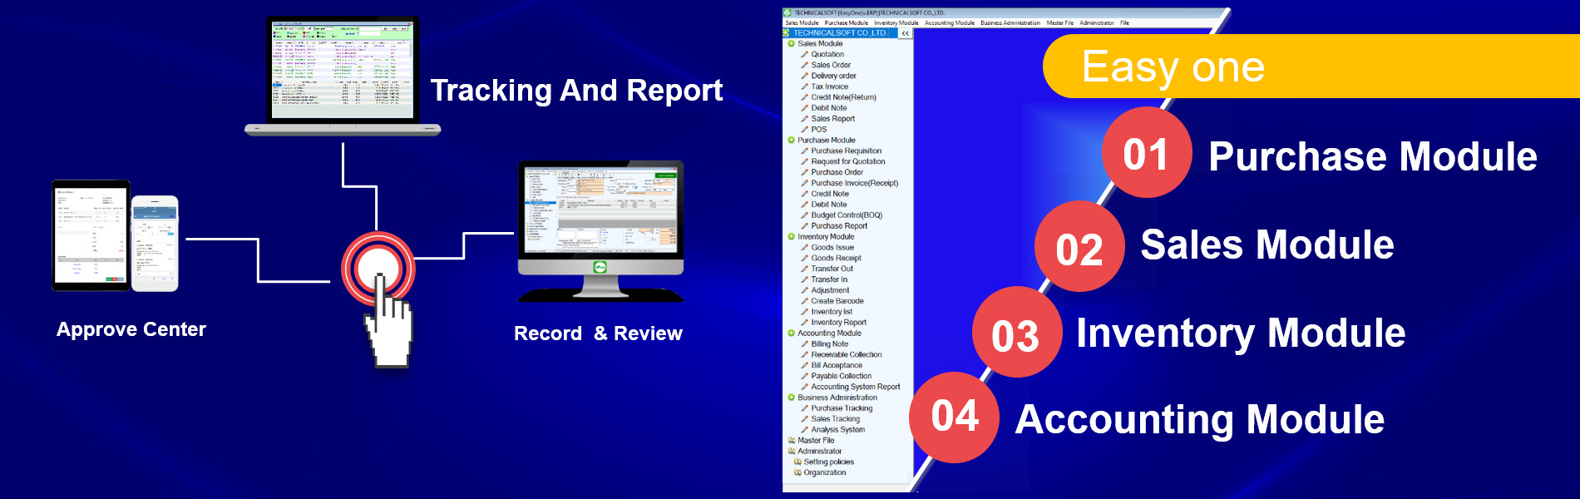Screen dimensions: 1580x499
Task: Open Credit Note(Return) in the tree
Action: click(843, 97)
